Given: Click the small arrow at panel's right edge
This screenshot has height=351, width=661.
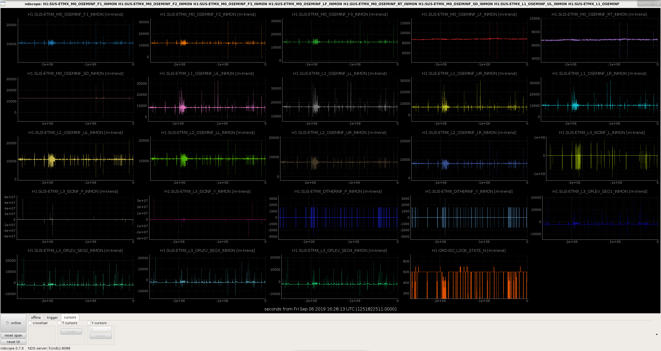Looking at the screenshot, I should 657,334.
